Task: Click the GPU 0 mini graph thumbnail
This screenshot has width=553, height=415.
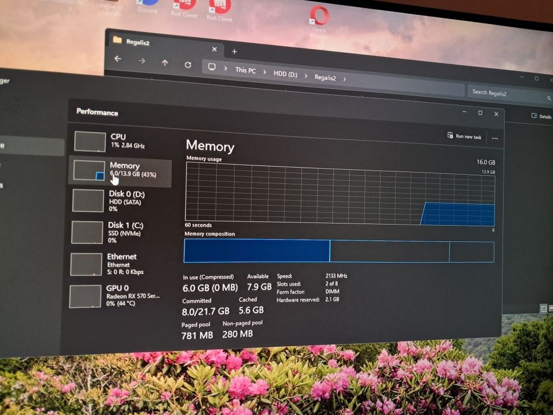Action: pos(85,296)
